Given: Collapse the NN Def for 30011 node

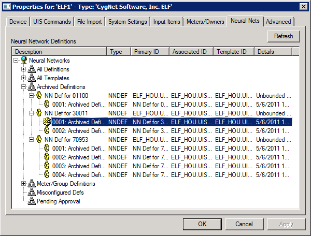Looking at the screenshot, I should click(x=31, y=113).
